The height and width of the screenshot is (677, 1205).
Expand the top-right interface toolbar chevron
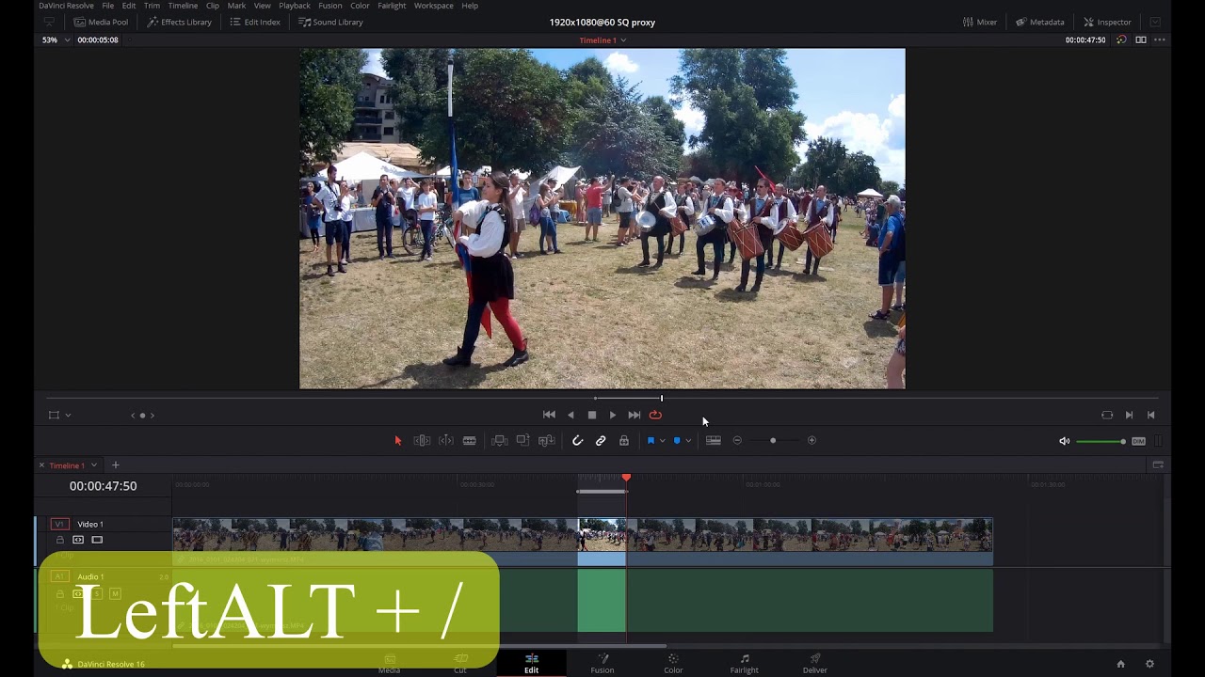[x=1155, y=22]
